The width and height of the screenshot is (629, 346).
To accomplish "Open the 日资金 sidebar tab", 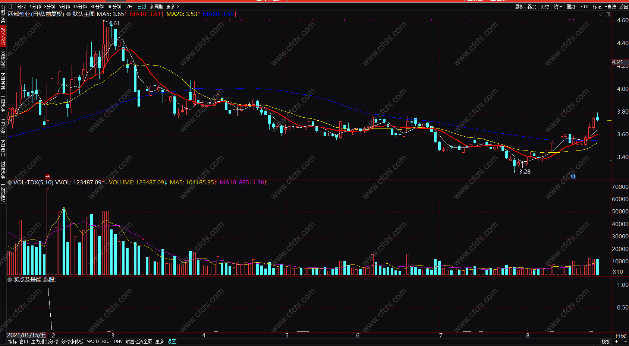I will [3, 104].
